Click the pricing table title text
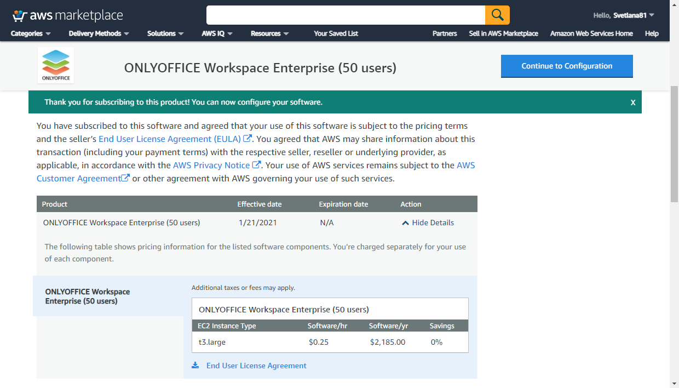This screenshot has height=388, width=679. coord(284,309)
